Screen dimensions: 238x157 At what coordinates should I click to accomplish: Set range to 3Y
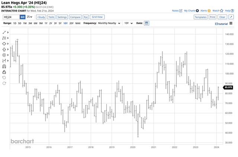(x=55, y=23)
